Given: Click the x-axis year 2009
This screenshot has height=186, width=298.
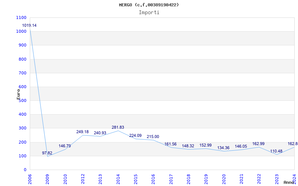Looking at the screenshot, I should click(47, 179).
